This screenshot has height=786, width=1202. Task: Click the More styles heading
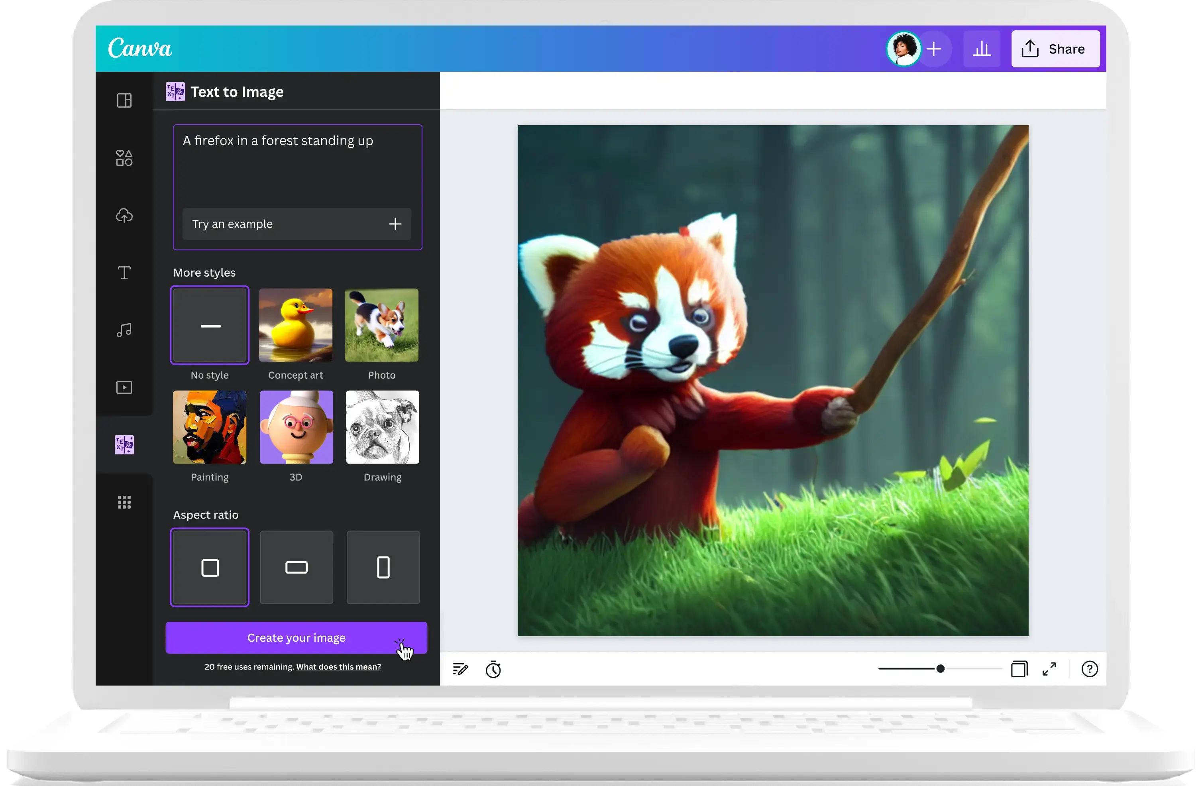(204, 273)
